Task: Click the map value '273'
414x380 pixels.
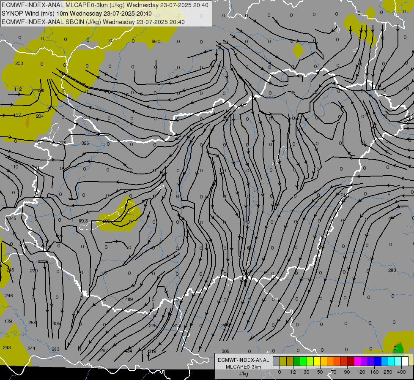Action: (86, 117)
